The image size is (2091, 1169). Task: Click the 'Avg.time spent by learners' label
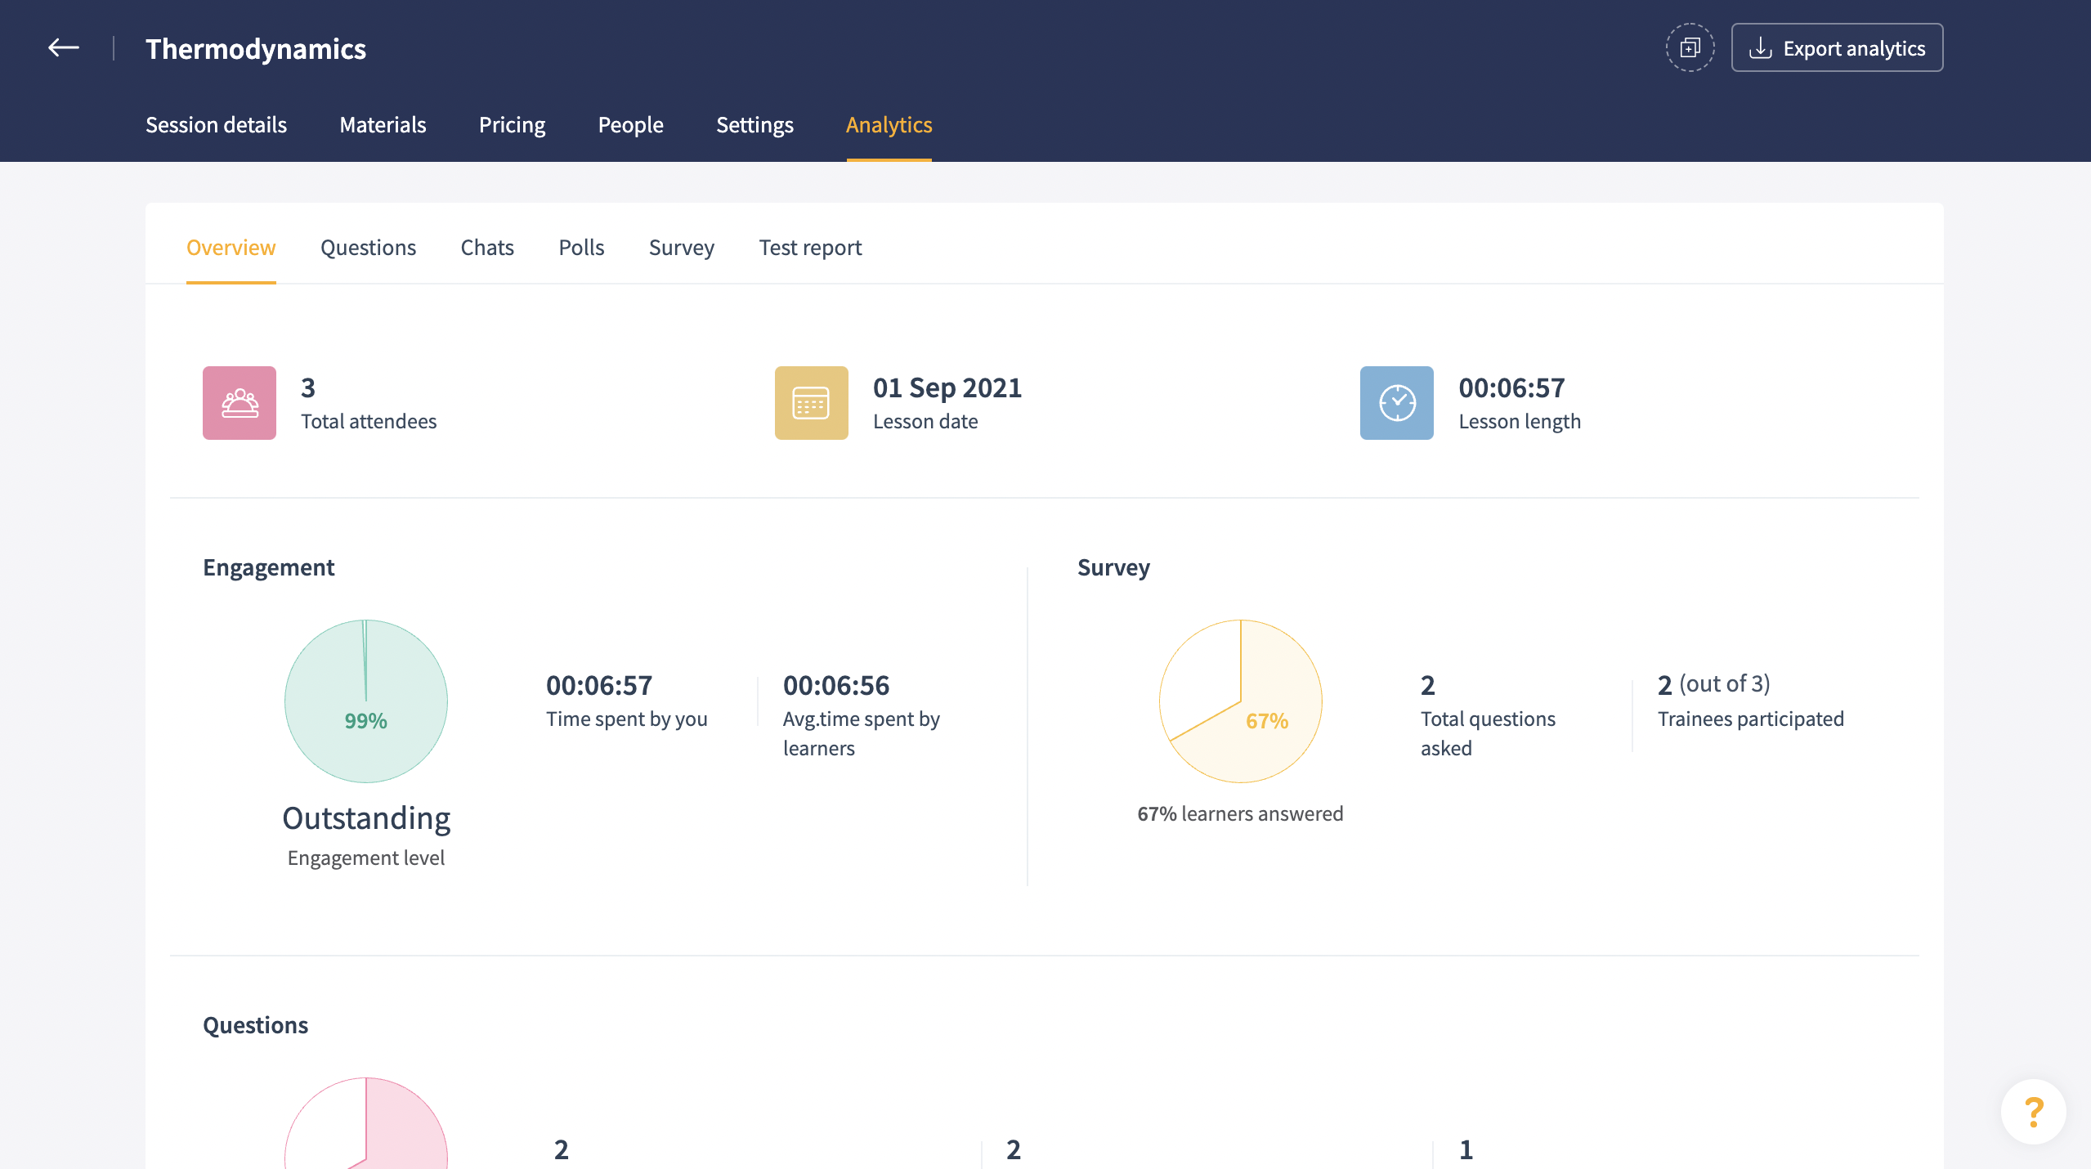coord(862,733)
